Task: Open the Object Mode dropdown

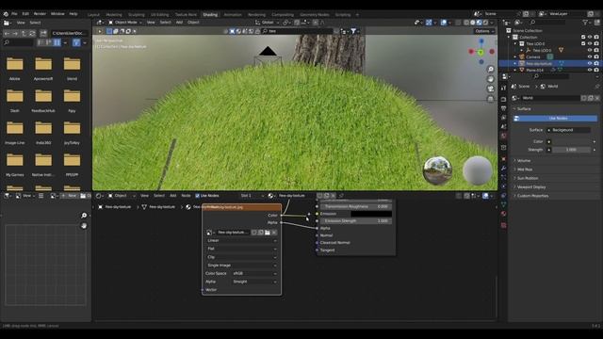Action: click(125, 23)
